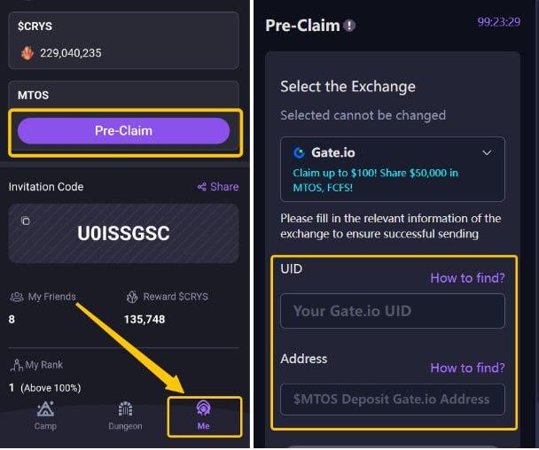Viewport: 539px width, 450px height.
Task: Click the Share link icon
Action: [x=202, y=187]
